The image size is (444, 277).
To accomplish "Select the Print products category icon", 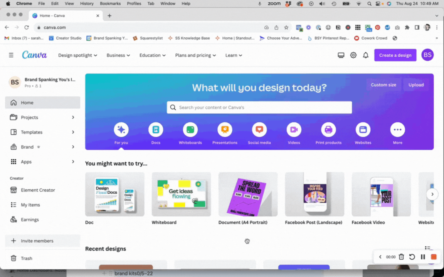I will (328, 130).
